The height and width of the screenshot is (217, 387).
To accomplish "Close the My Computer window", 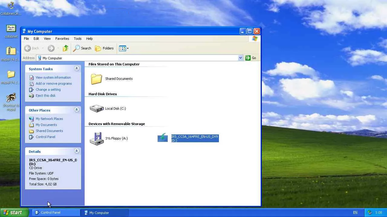I will pyautogui.click(x=257, y=31).
